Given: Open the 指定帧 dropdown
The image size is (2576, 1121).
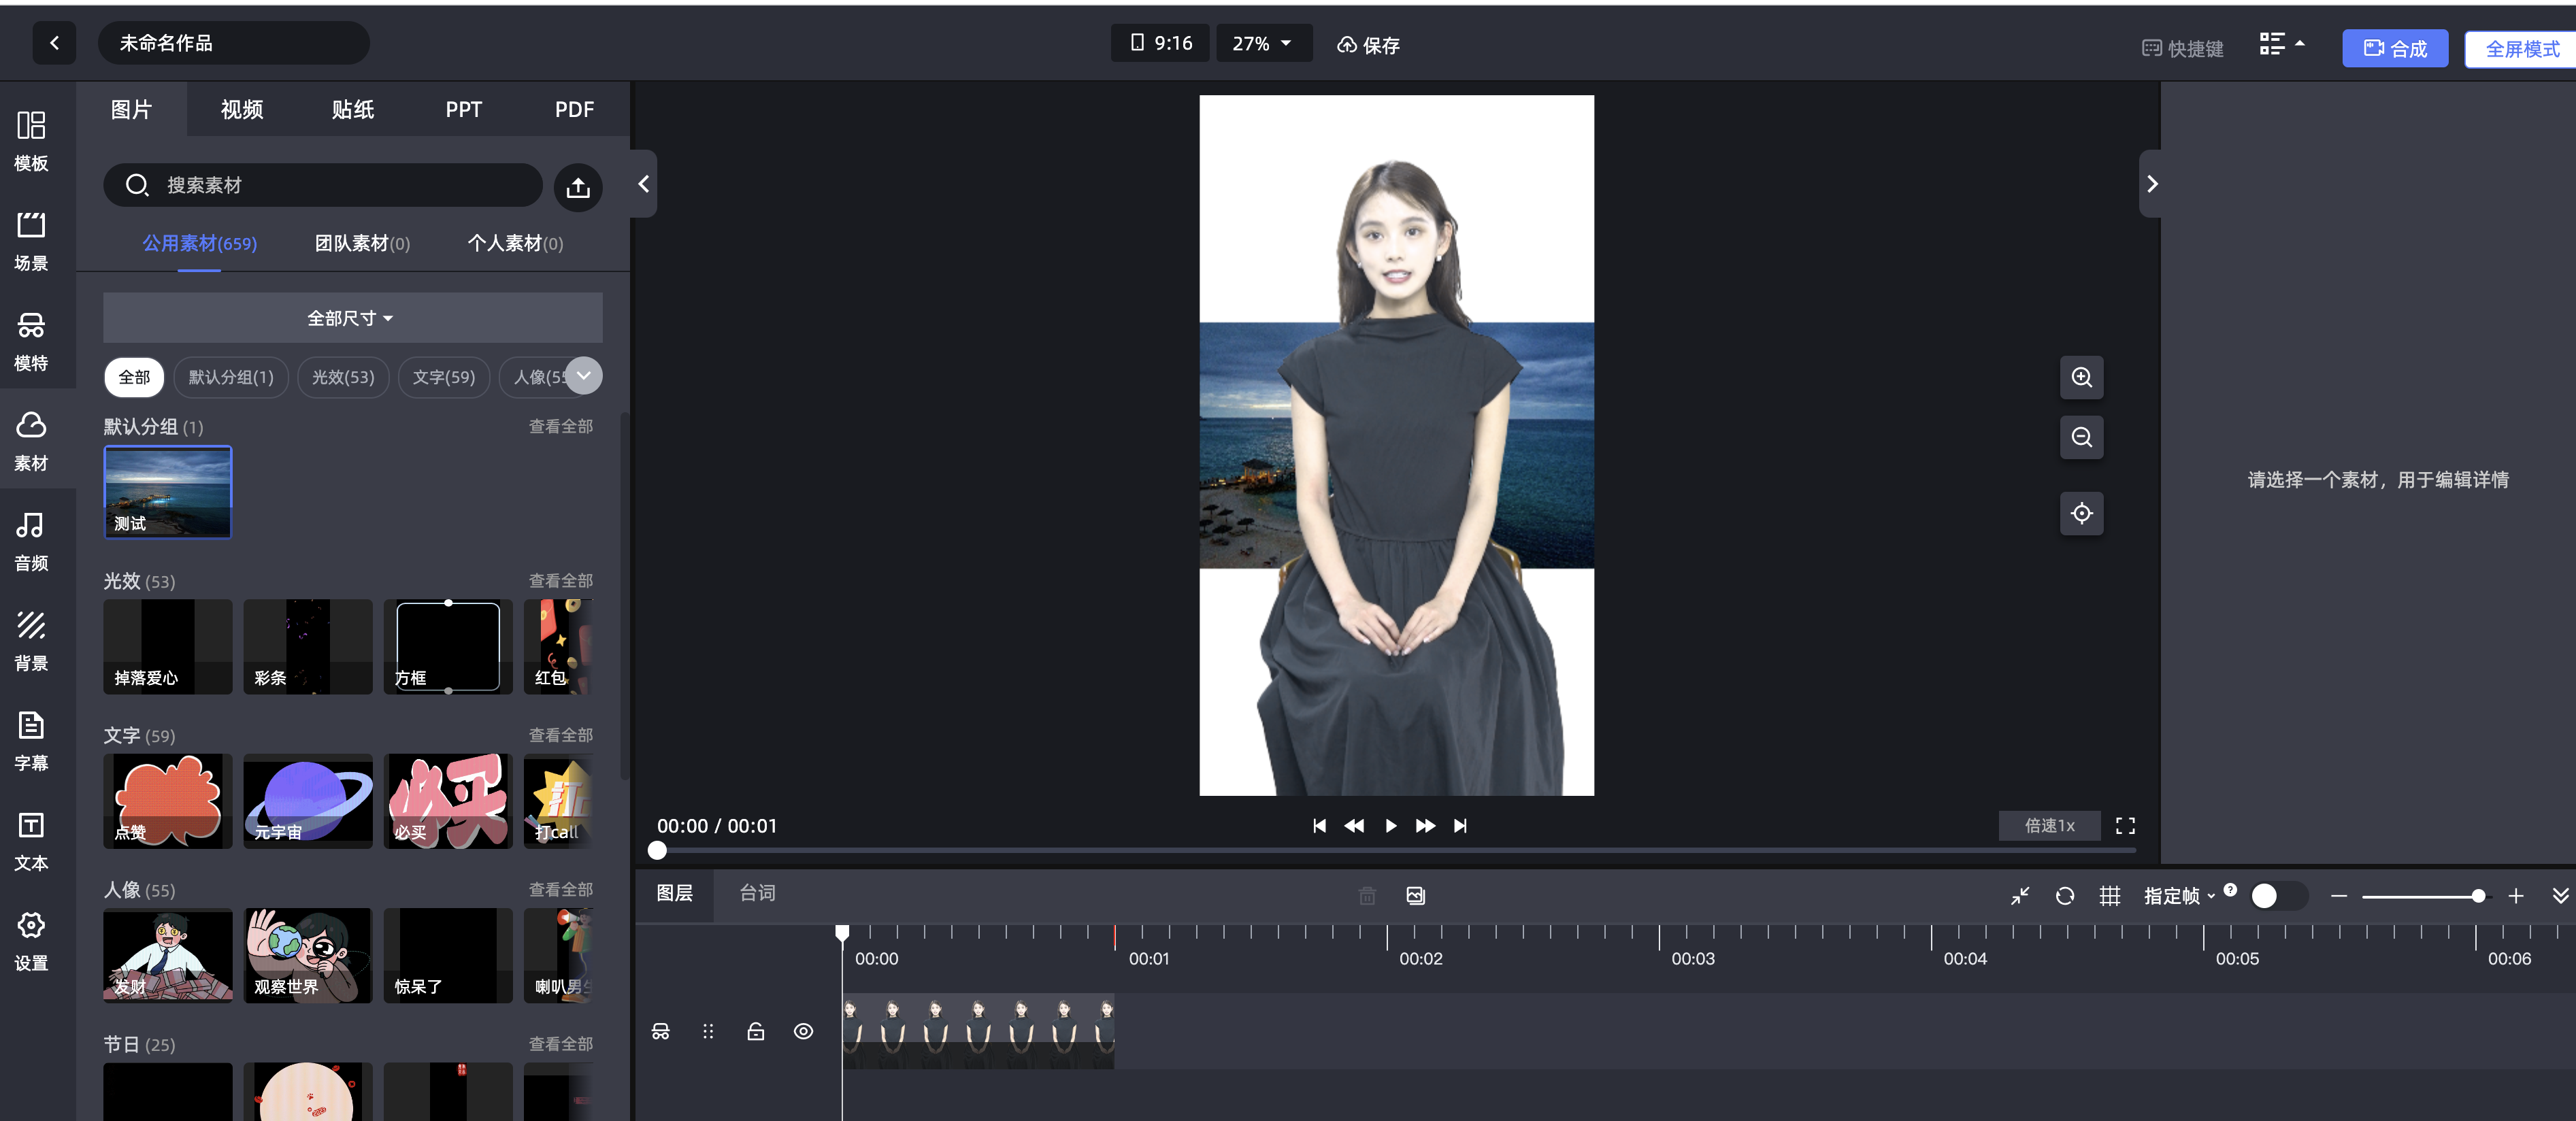Looking at the screenshot, I should click(x=2179, y=896).
